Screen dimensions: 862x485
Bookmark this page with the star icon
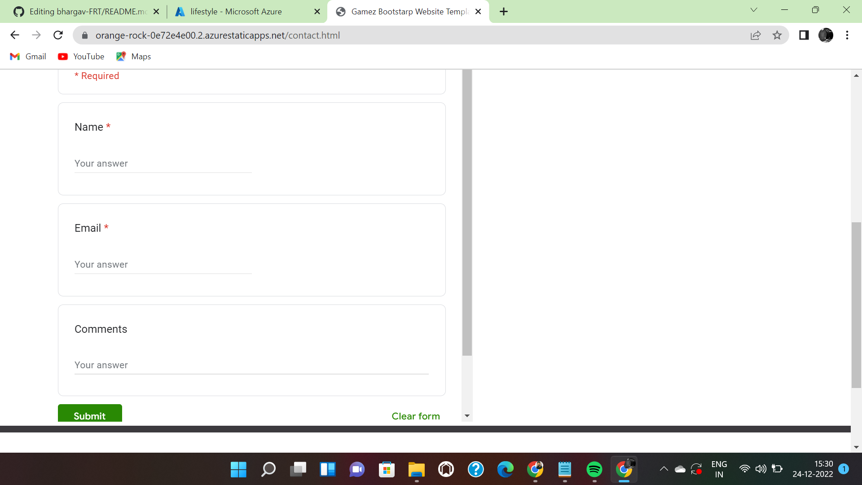[x=777, y=35]
